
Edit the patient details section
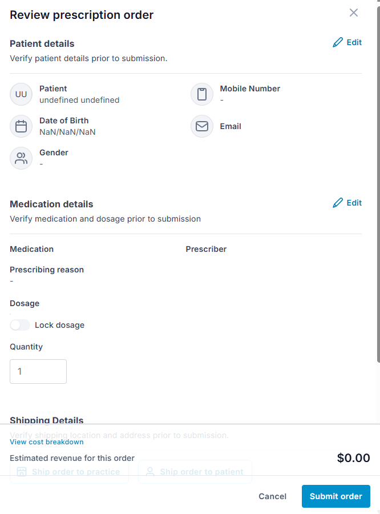347,42
